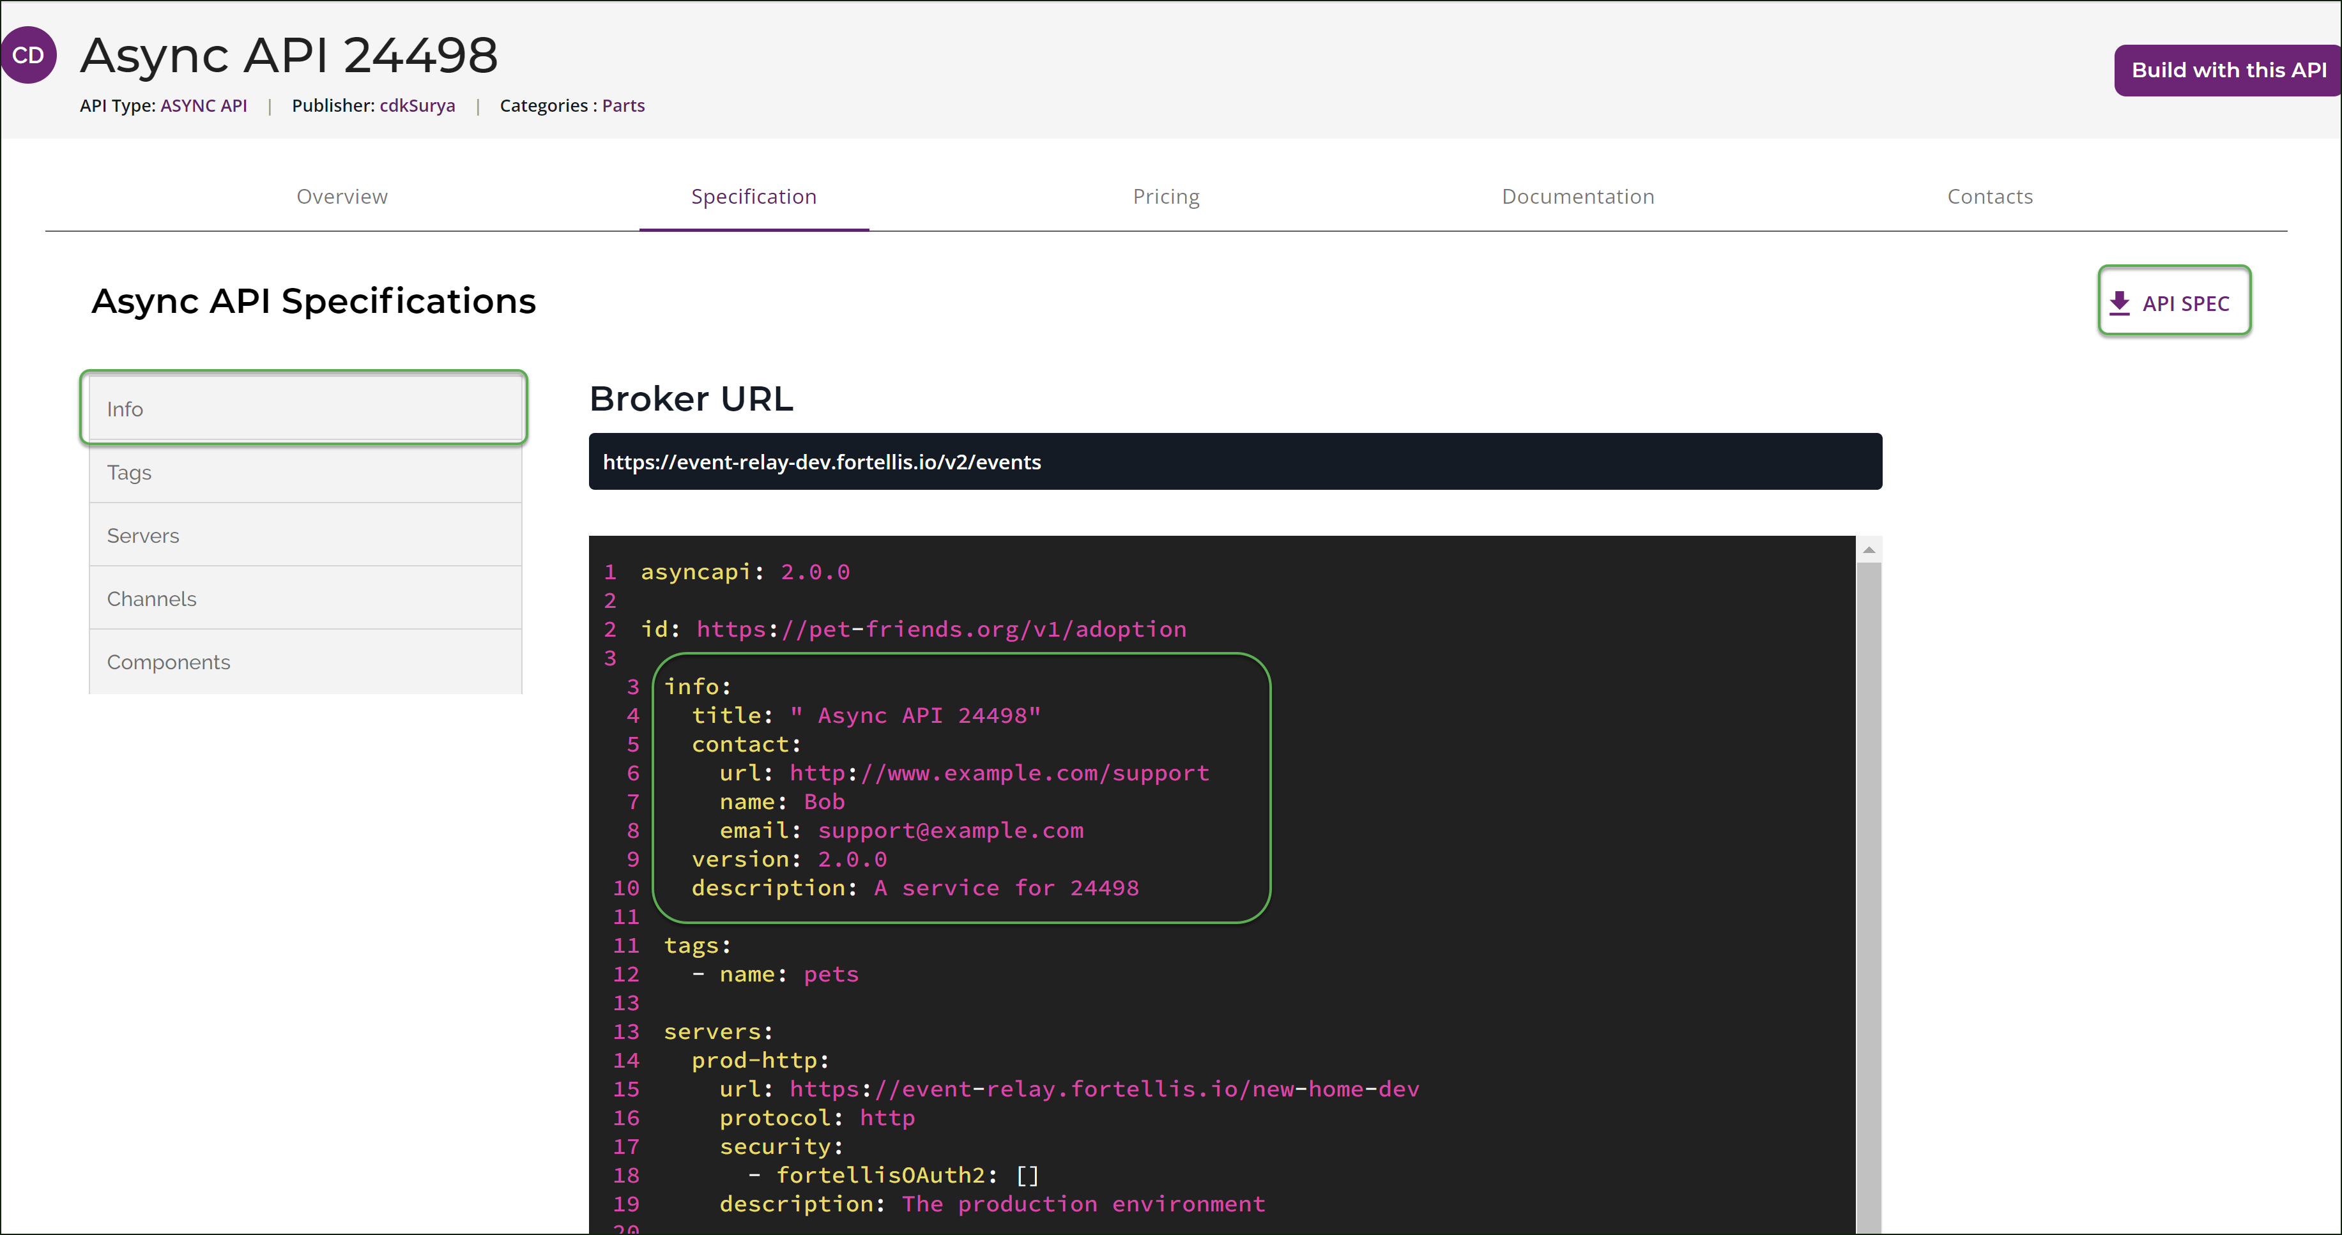
Task: Open the Parts category link
Action: pyautogui.click(x=623, y=105)
